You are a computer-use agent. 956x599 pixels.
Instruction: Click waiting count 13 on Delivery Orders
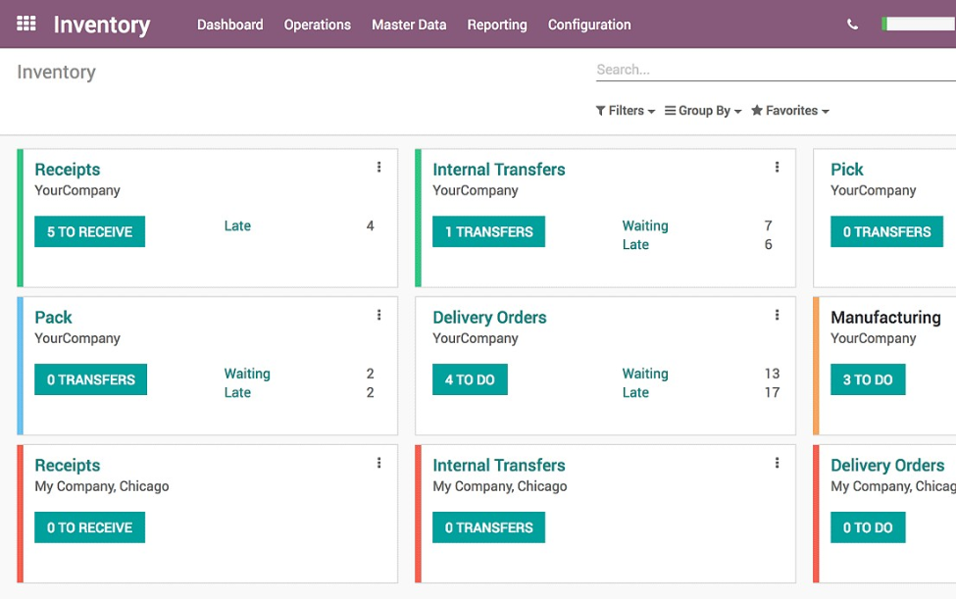(772, 374)
